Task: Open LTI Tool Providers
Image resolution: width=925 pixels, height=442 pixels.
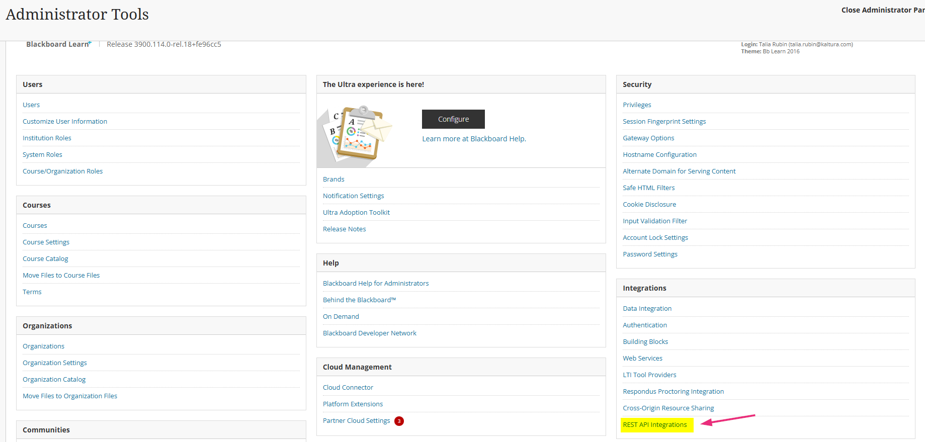Action: click(x=649, y=375)
